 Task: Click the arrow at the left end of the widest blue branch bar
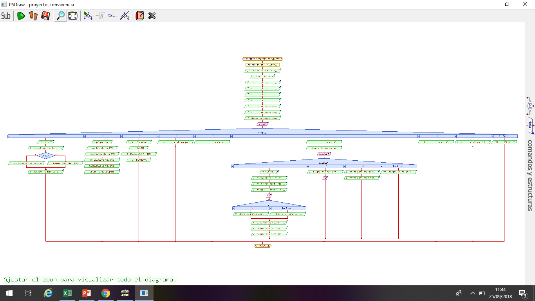coord(9,136)
